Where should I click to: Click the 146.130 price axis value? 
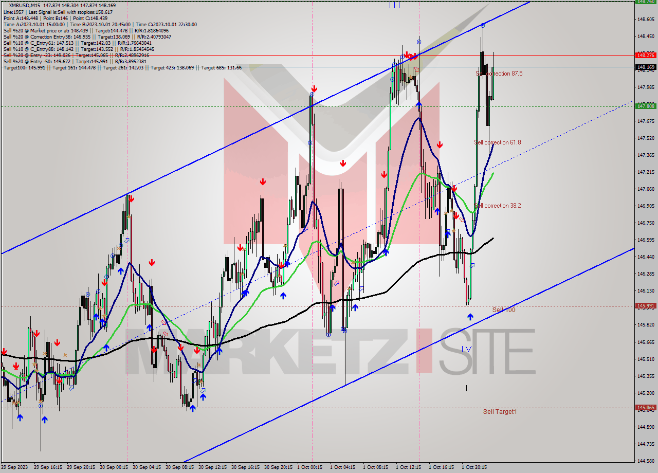(646, 290)
